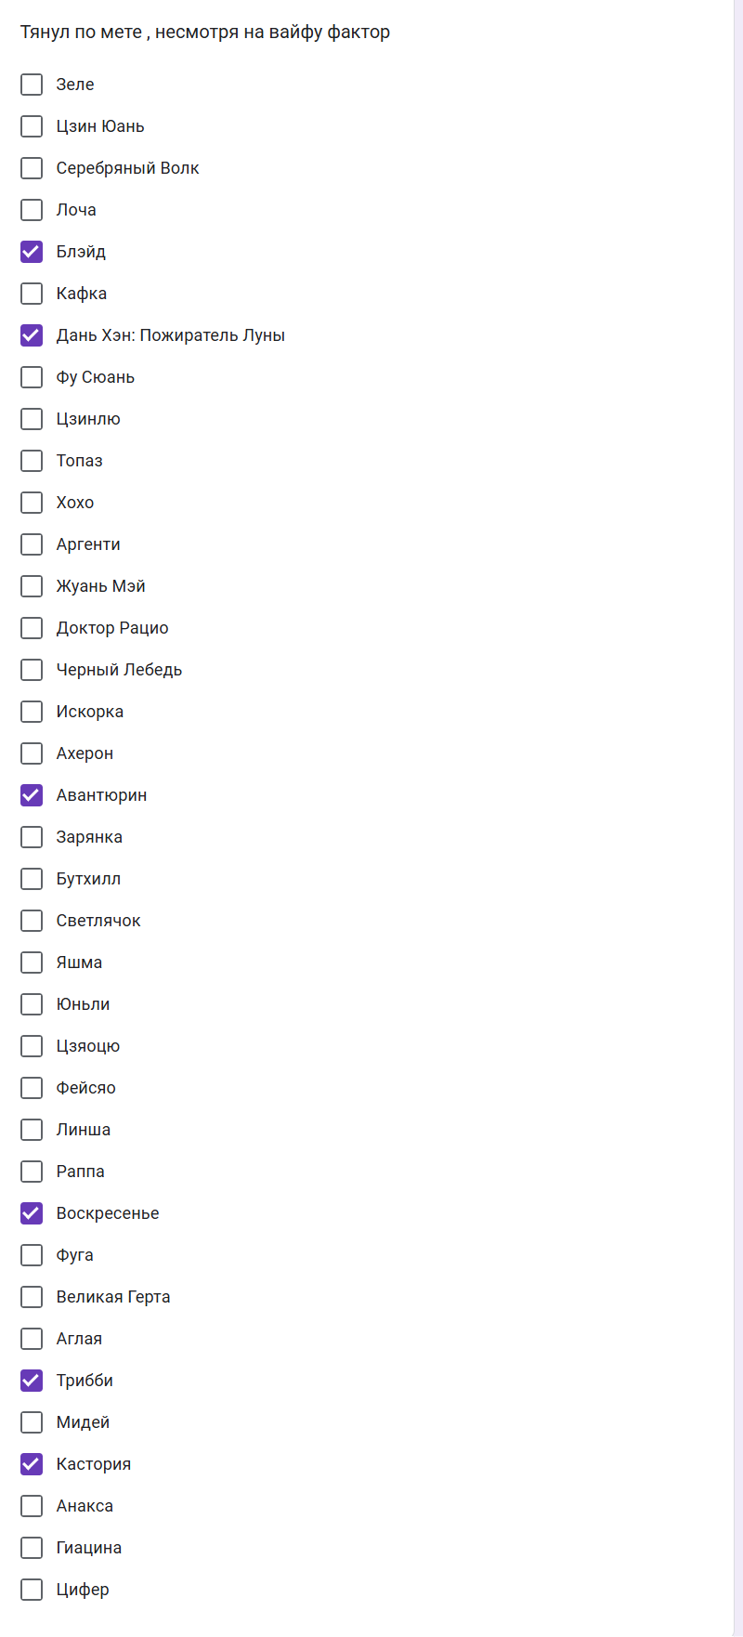Uncheck the Блэйд checkbox
The width and height of the screenshot is (743, 1637).
point(32,252)
